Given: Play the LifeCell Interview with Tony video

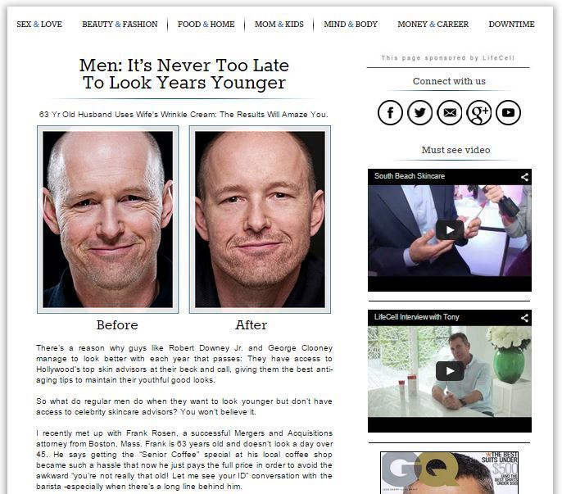Looking at the screenshot, I should click(450, 371).
